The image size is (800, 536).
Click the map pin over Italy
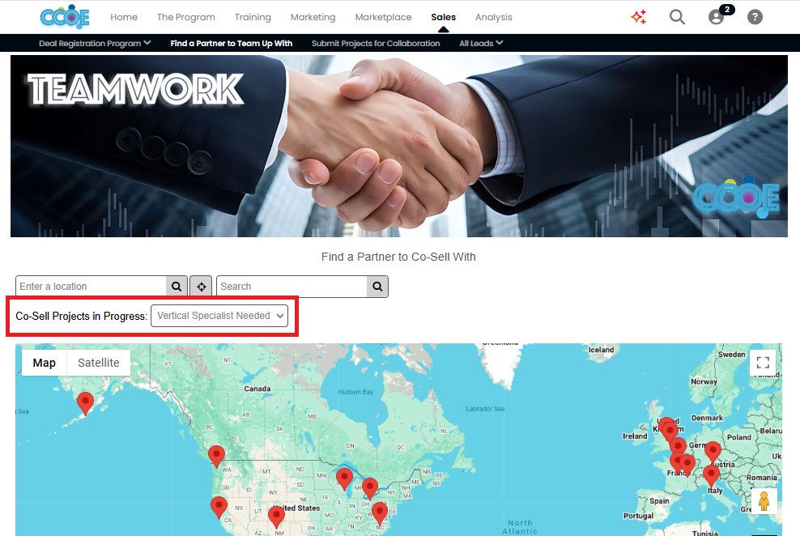[711, 476]
